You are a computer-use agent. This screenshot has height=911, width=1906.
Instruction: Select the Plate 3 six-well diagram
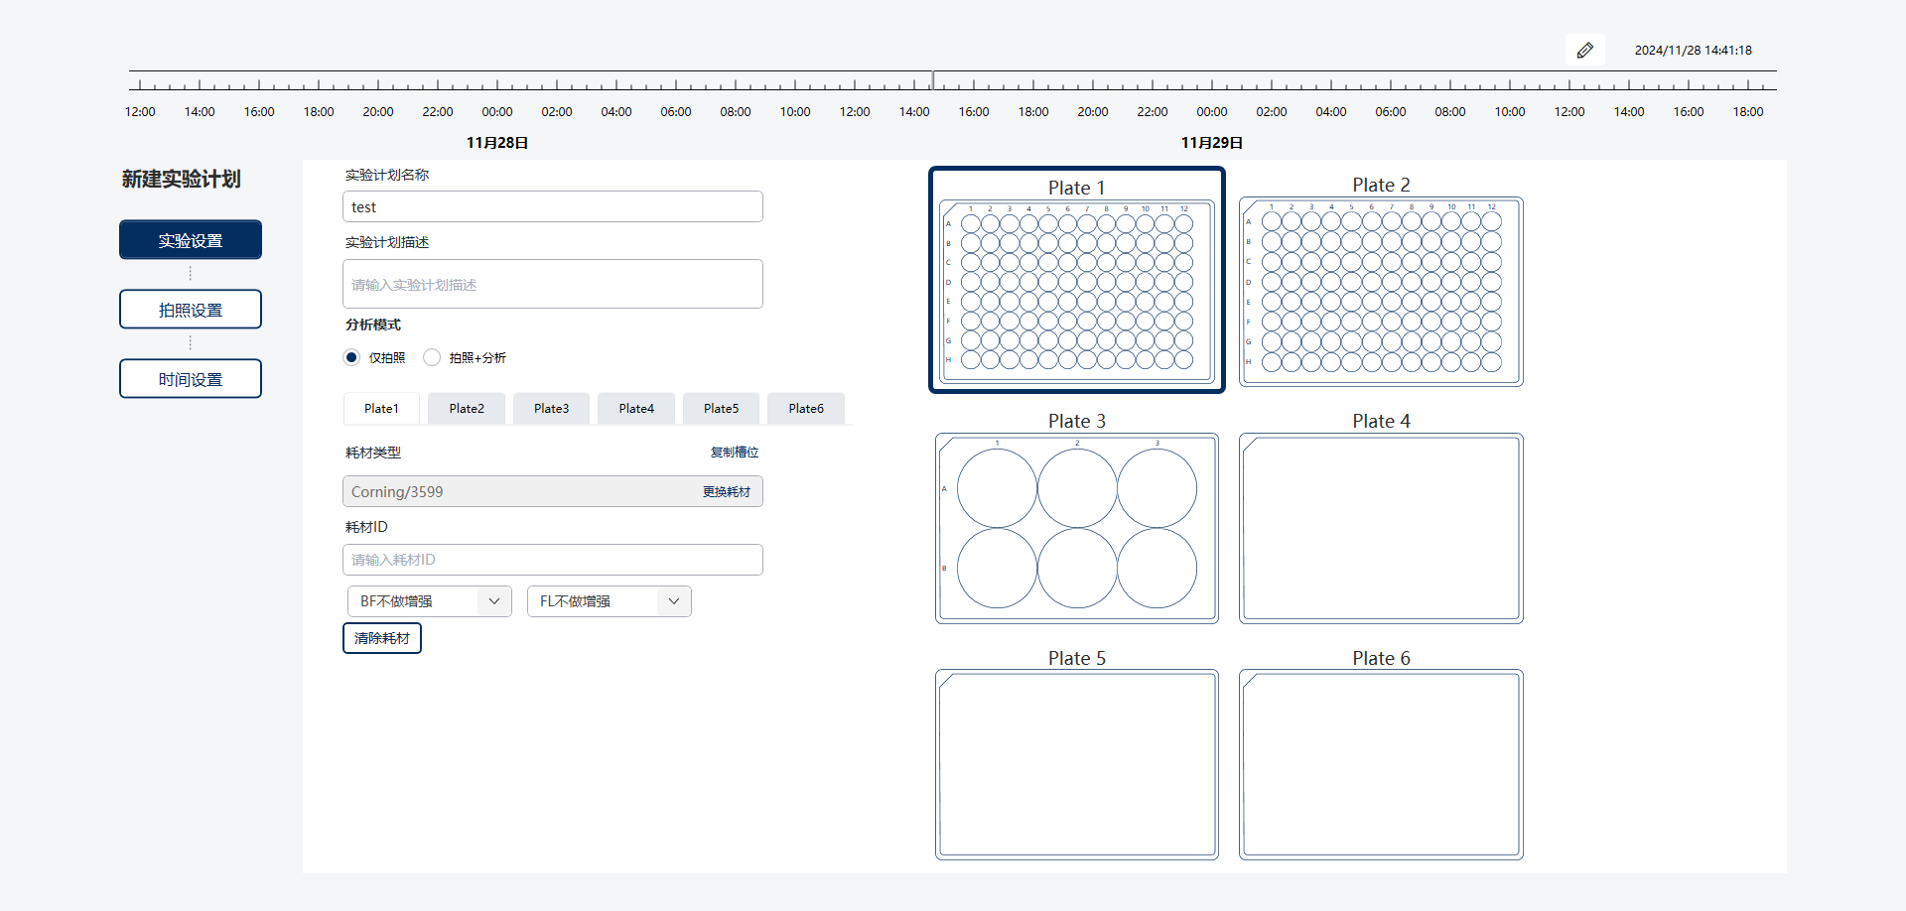tap(1076, 528)
